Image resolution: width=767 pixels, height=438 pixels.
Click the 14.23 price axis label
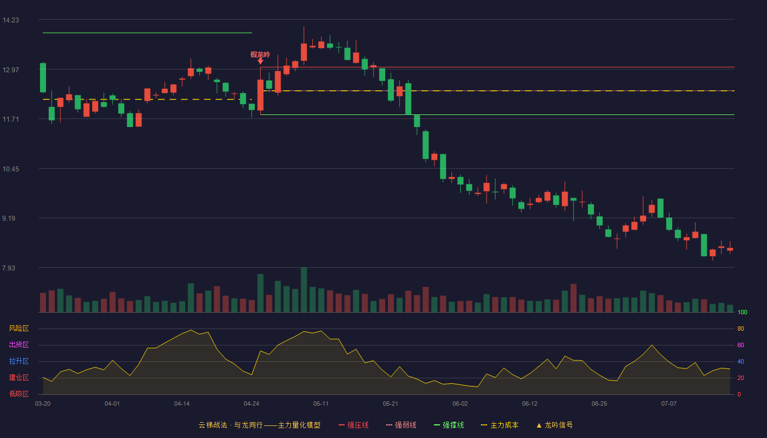(x=10, y=20)
